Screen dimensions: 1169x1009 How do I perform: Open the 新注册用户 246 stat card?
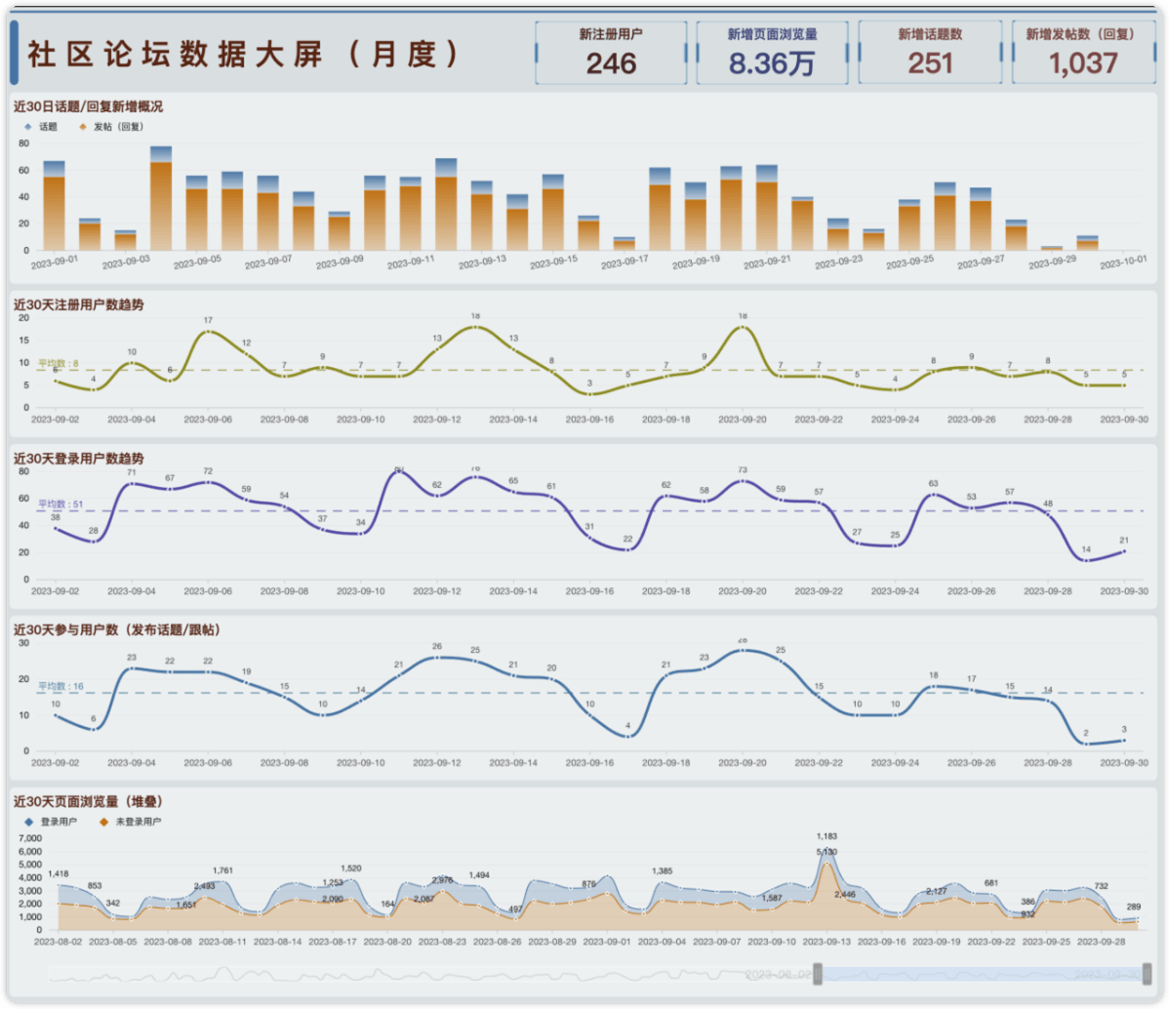click(611, 52)
